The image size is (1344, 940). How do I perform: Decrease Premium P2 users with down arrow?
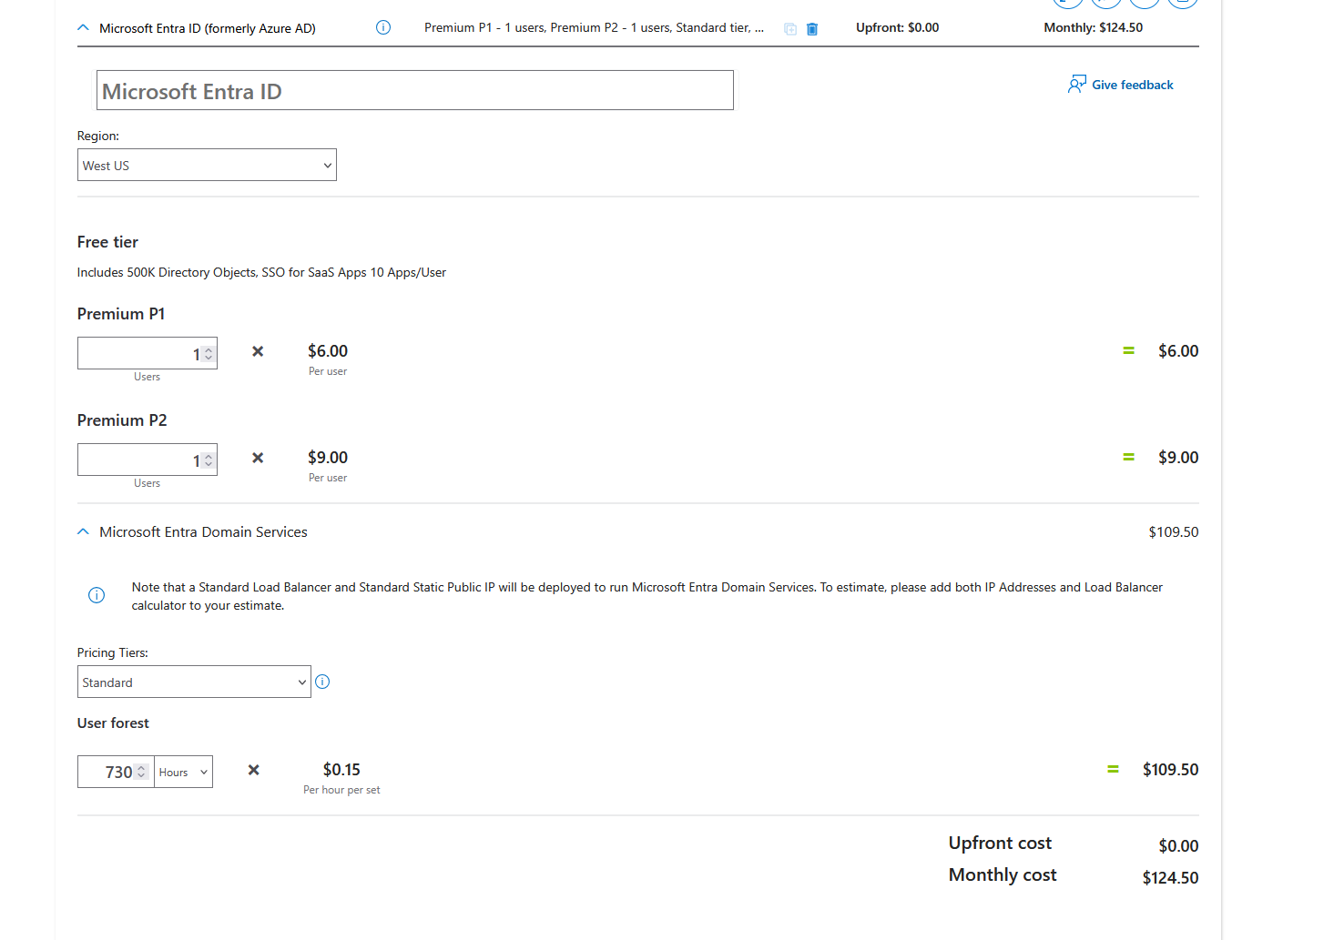[x=209, y=464]
